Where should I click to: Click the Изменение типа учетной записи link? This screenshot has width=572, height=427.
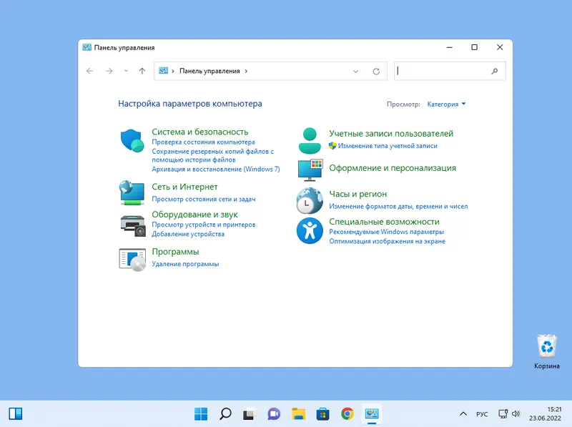point(387,146)
